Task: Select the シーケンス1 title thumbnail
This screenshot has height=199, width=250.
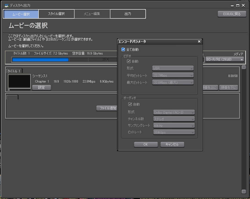Action: [19, 81]
